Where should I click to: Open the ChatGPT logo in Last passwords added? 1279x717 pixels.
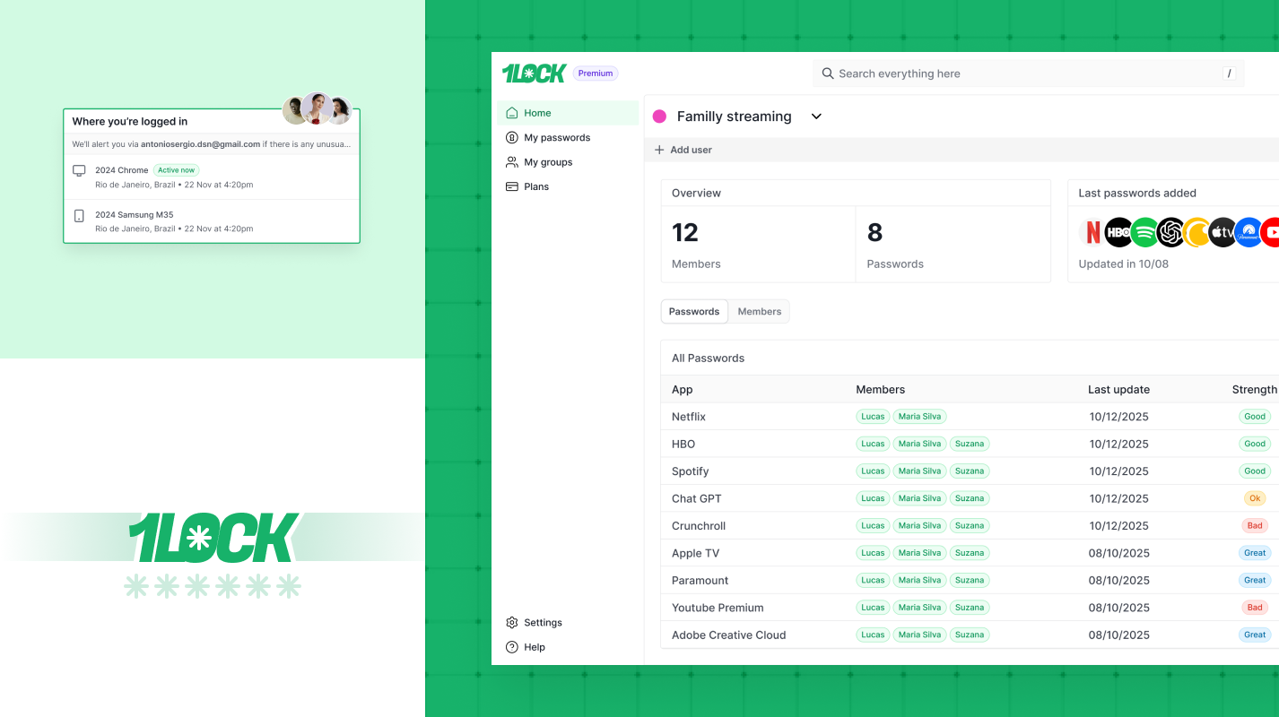1170,233
